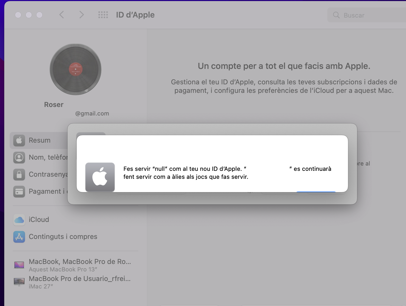Go back with the left chevron arrow
Image resolution: width=406 pixels, height=306 pixels.
[x=61, y=15]
